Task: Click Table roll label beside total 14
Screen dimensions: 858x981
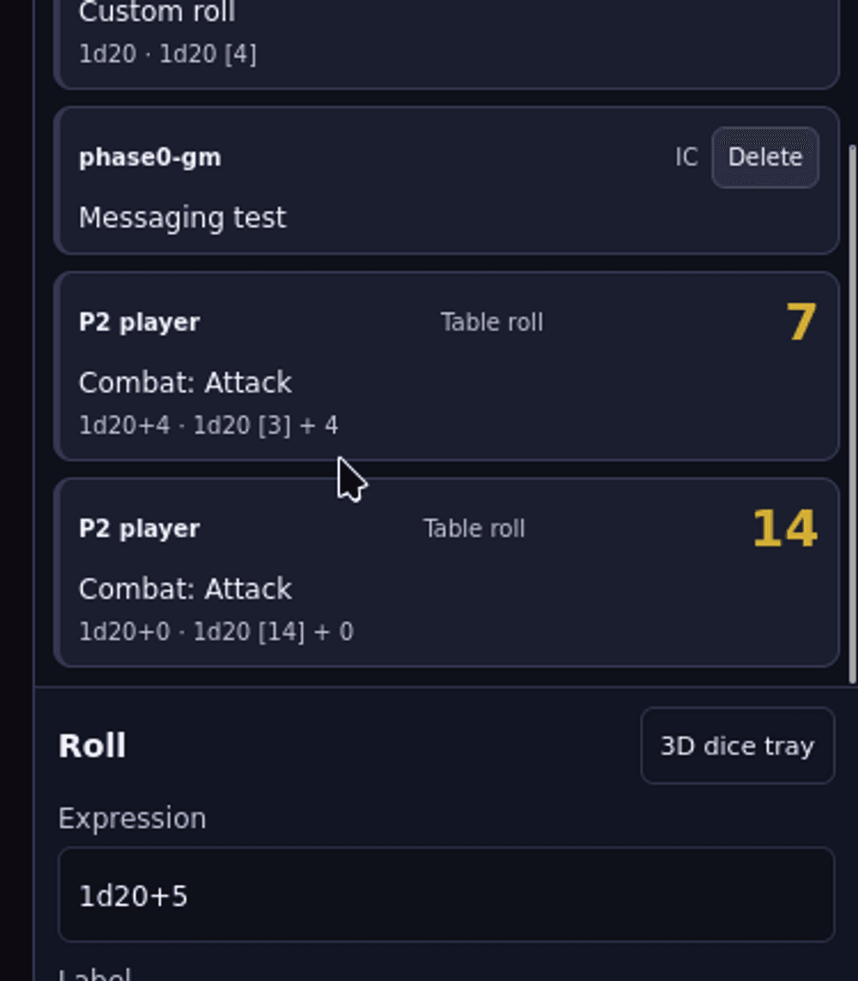Action: click(474, 529)
